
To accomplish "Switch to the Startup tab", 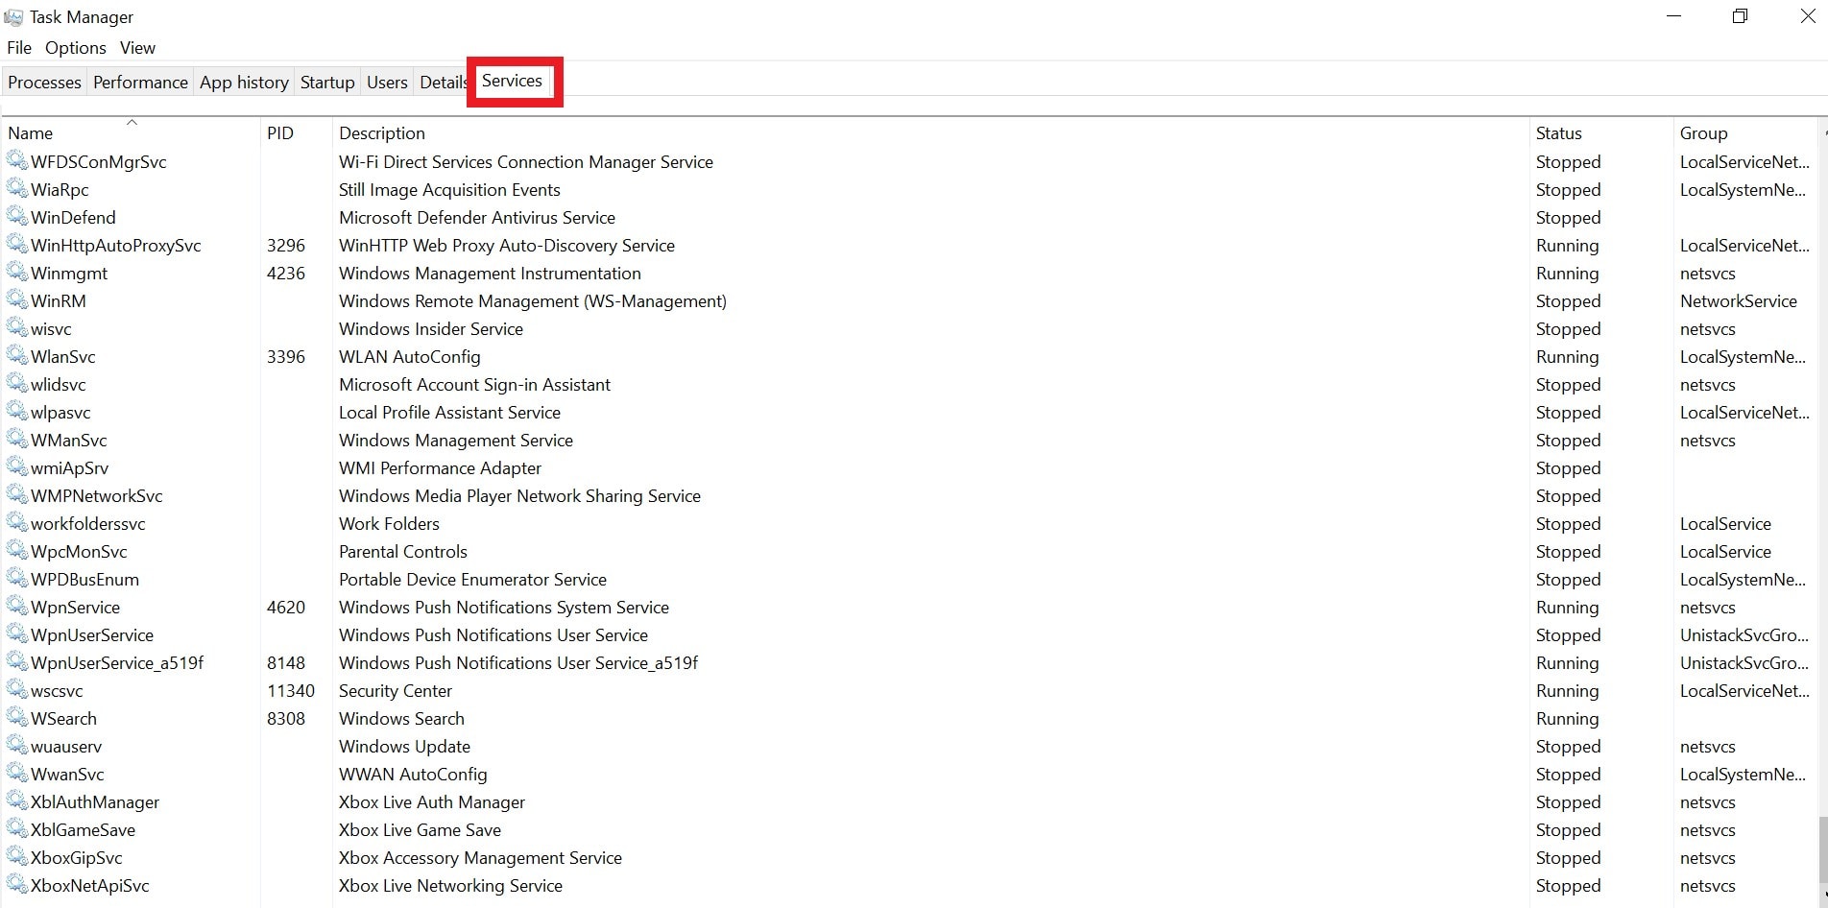I will coord(327,83).
